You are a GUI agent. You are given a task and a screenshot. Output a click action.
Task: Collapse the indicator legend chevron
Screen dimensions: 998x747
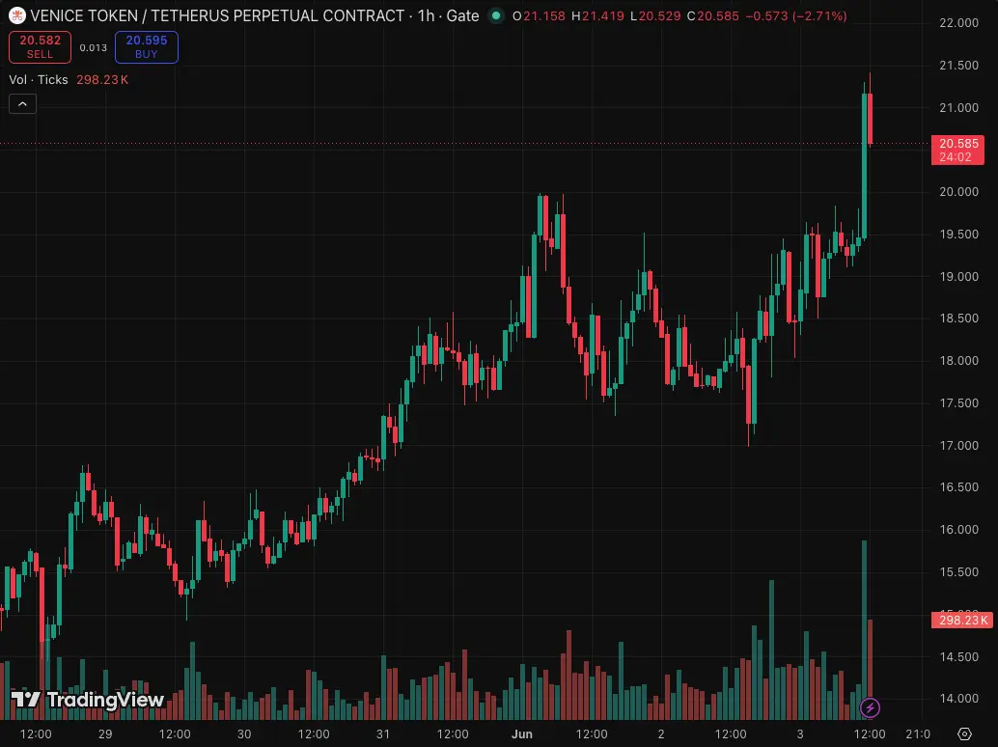[23, 103]
